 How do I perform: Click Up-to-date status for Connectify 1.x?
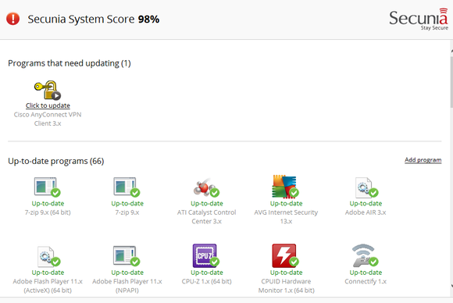coord(366,273)
